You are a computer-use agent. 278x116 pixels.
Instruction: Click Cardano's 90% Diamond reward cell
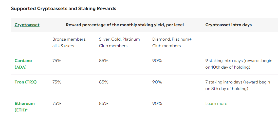[x=157, y=61]
